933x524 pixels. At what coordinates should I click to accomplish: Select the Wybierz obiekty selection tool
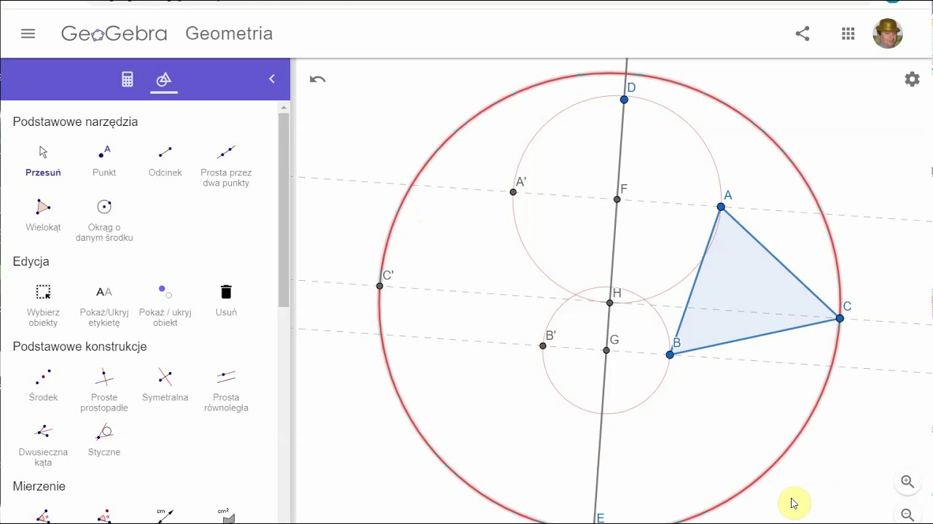pos(43,306)
